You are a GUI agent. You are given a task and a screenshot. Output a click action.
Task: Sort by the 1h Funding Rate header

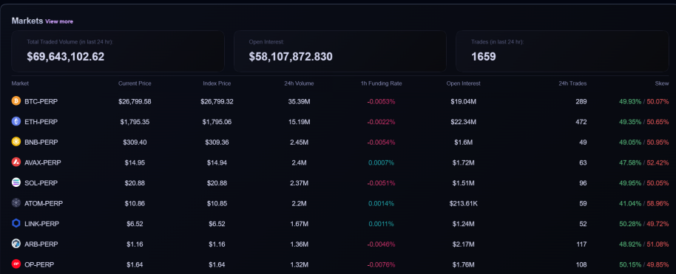pyautogui.click(x=381, y=83)
